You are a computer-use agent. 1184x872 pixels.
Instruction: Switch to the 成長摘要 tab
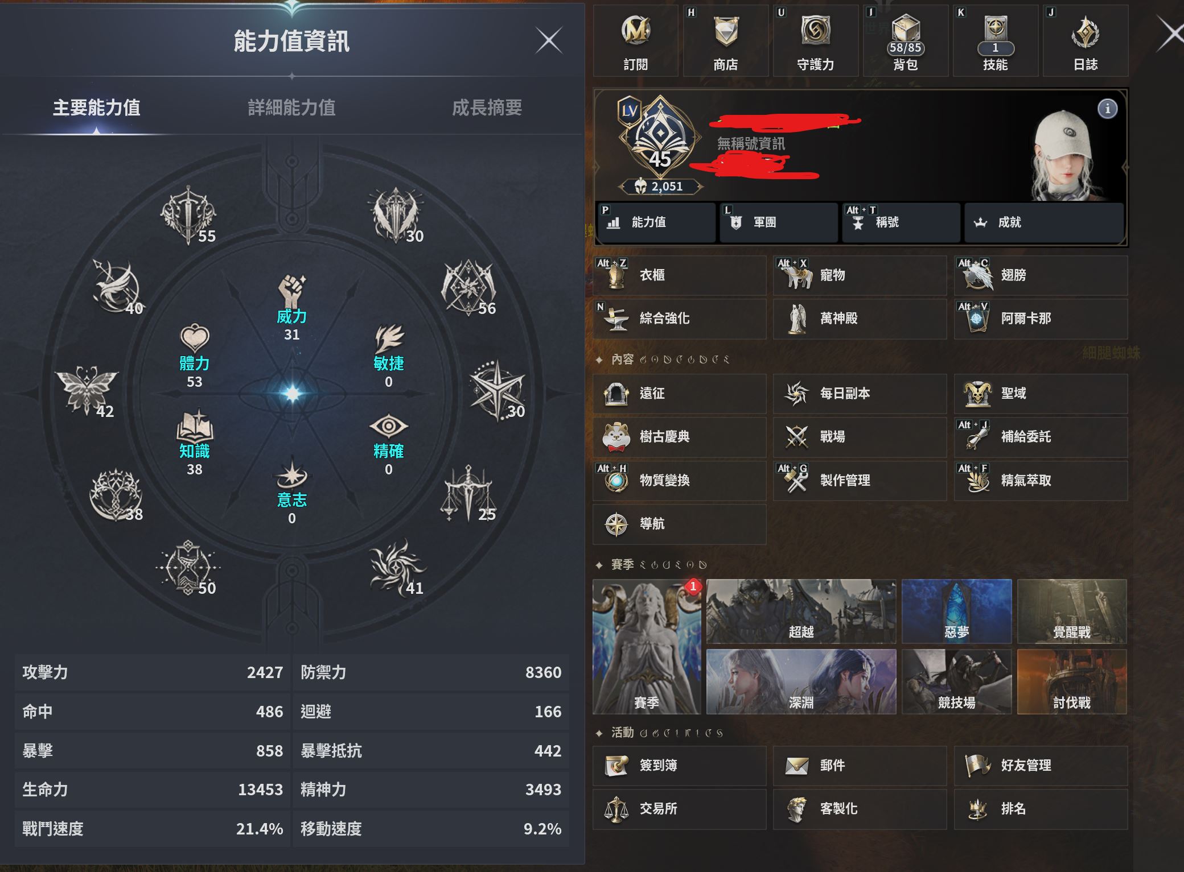(x=487, y=108)
